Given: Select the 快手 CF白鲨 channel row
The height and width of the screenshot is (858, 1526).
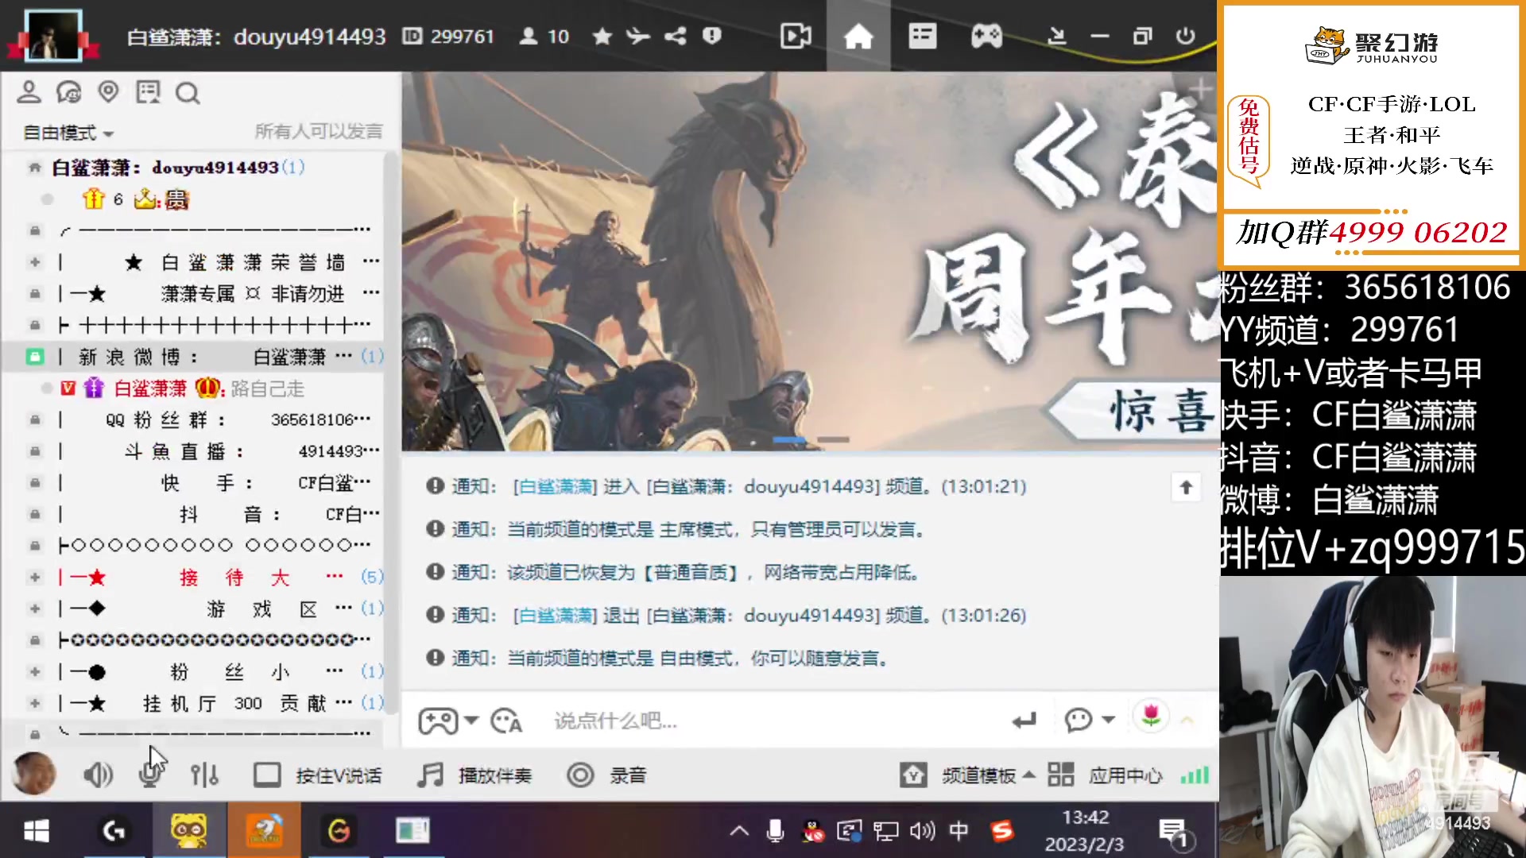Looking at the screenshot, I should coord(193,482).
